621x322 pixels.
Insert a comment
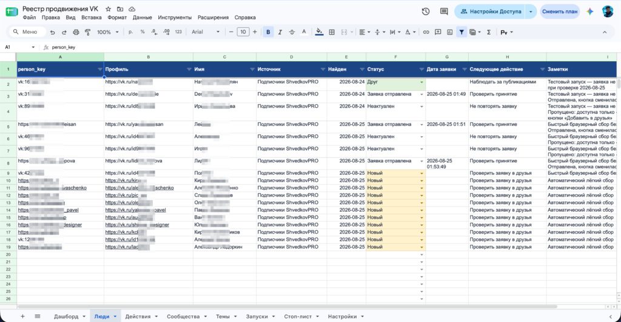[438, 32]
